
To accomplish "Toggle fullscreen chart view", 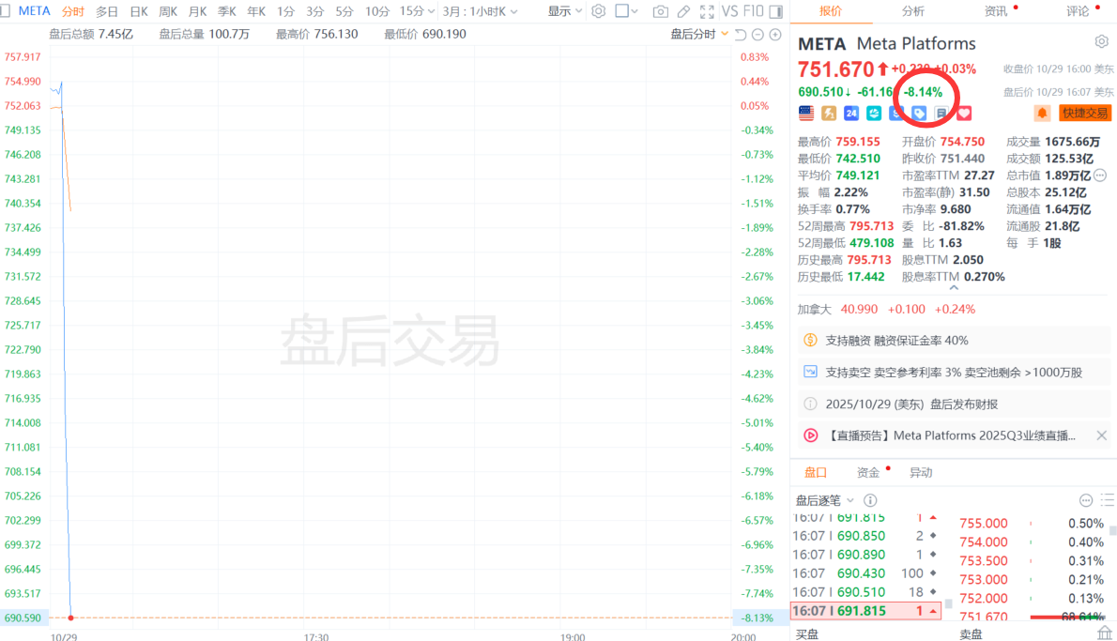I will pos(707,11).
